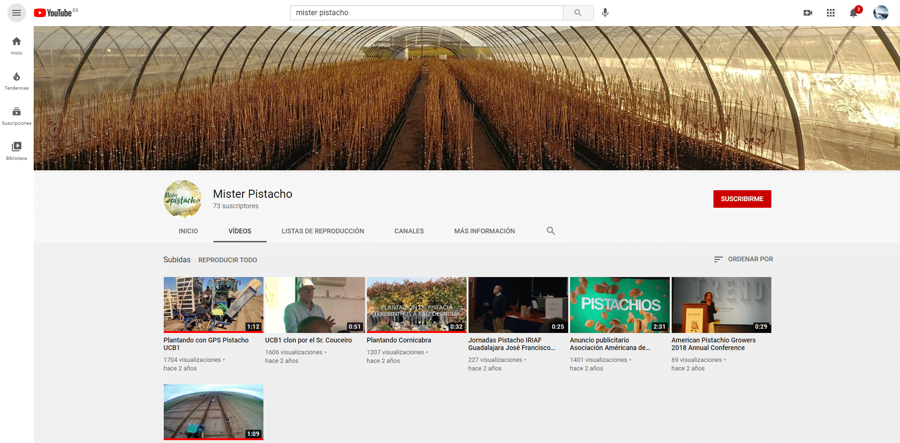This screenshot has width=900, height=443.
Task: Open the hamburger guide menu
Action: click(17, 13)
